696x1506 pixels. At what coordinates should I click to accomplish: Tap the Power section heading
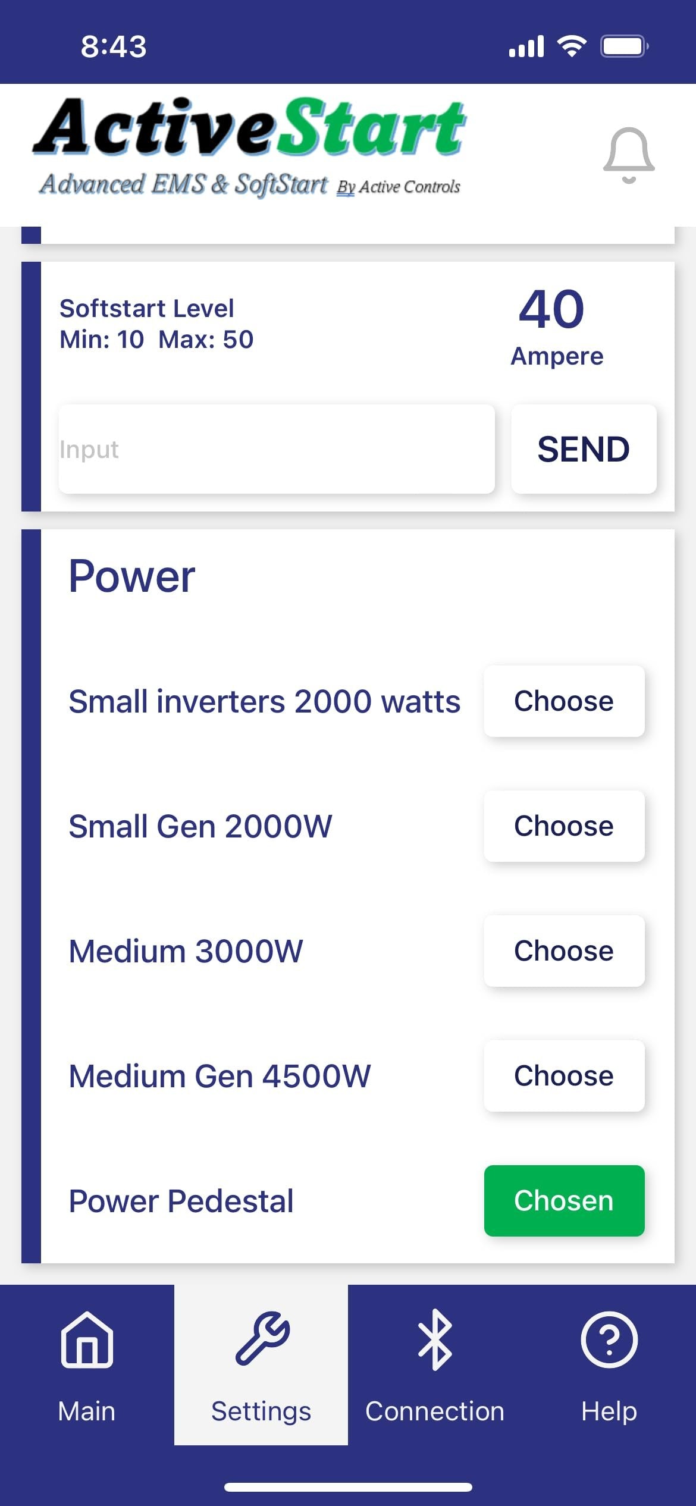[132, 576]
